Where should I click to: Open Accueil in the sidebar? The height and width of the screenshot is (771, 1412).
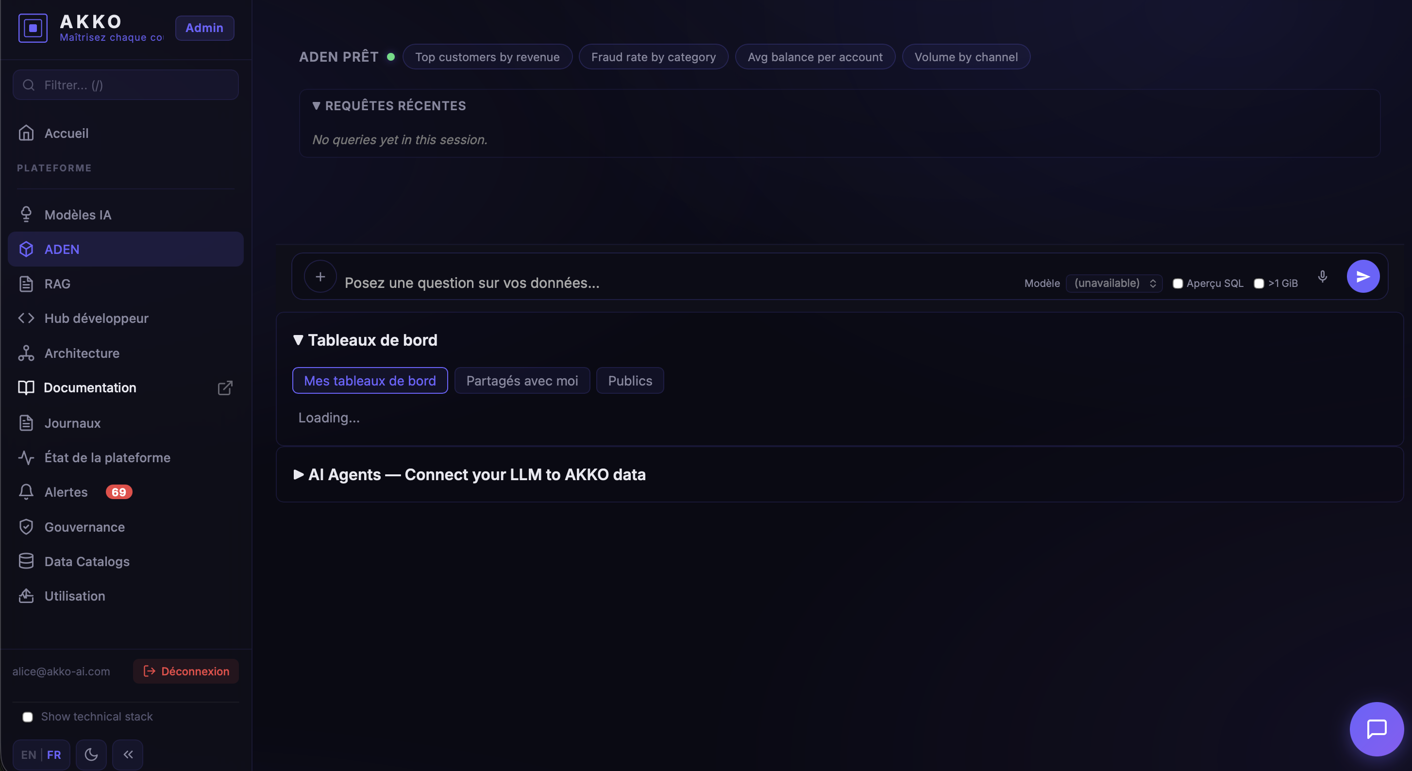tap(126, 133)
